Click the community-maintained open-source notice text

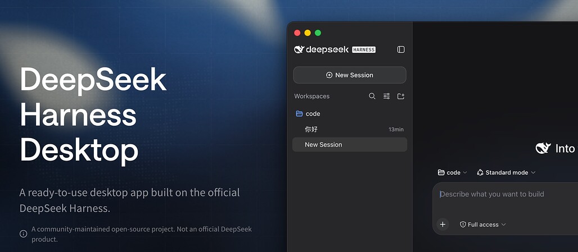point(142,234)
